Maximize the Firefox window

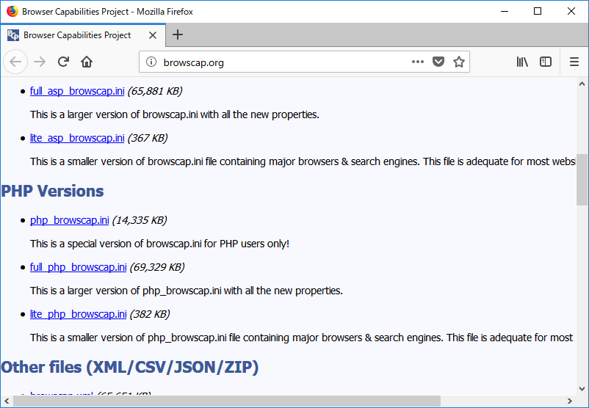(538, 11)
